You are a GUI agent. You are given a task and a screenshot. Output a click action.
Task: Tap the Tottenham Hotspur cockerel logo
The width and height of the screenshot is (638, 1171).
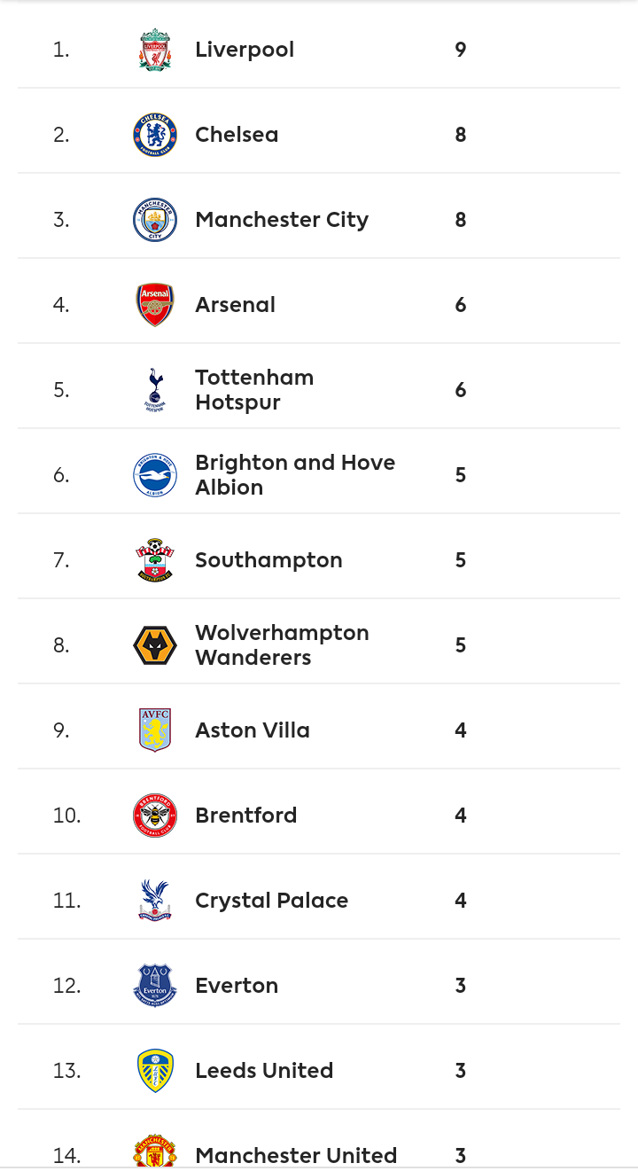point(155,390)
